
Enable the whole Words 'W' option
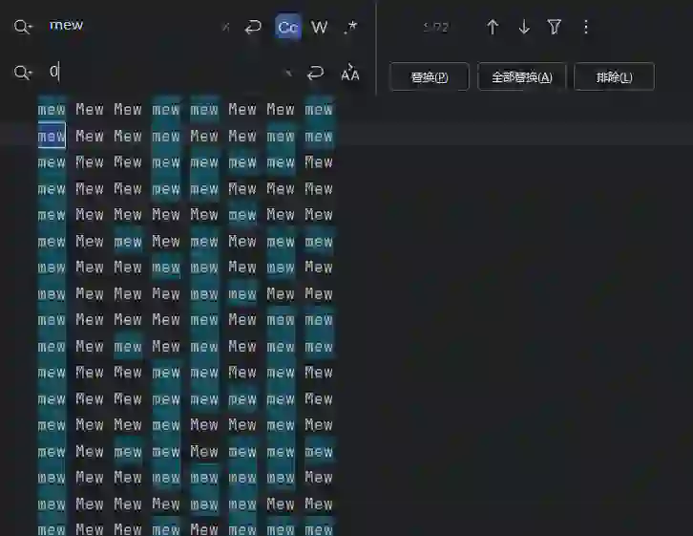[319, 28]
